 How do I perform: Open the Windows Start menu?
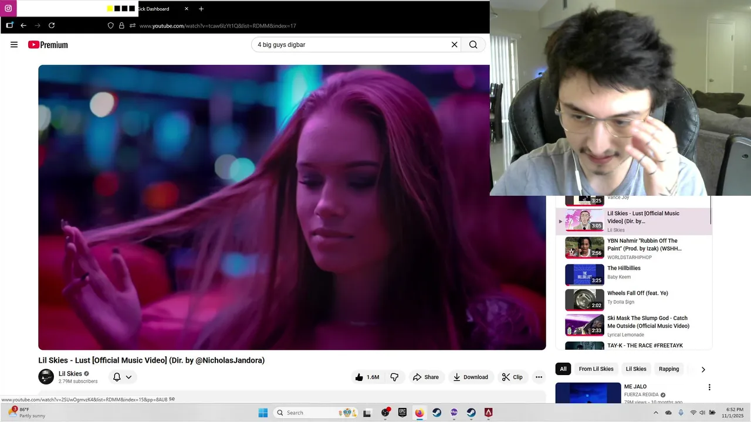point(263,413)
